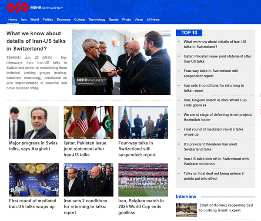Open Top 10 item 'First round of mediated Iran-US talks'
Image resolution: width=261 pixels, height=221 pixels.
click(x=214, y=132)
